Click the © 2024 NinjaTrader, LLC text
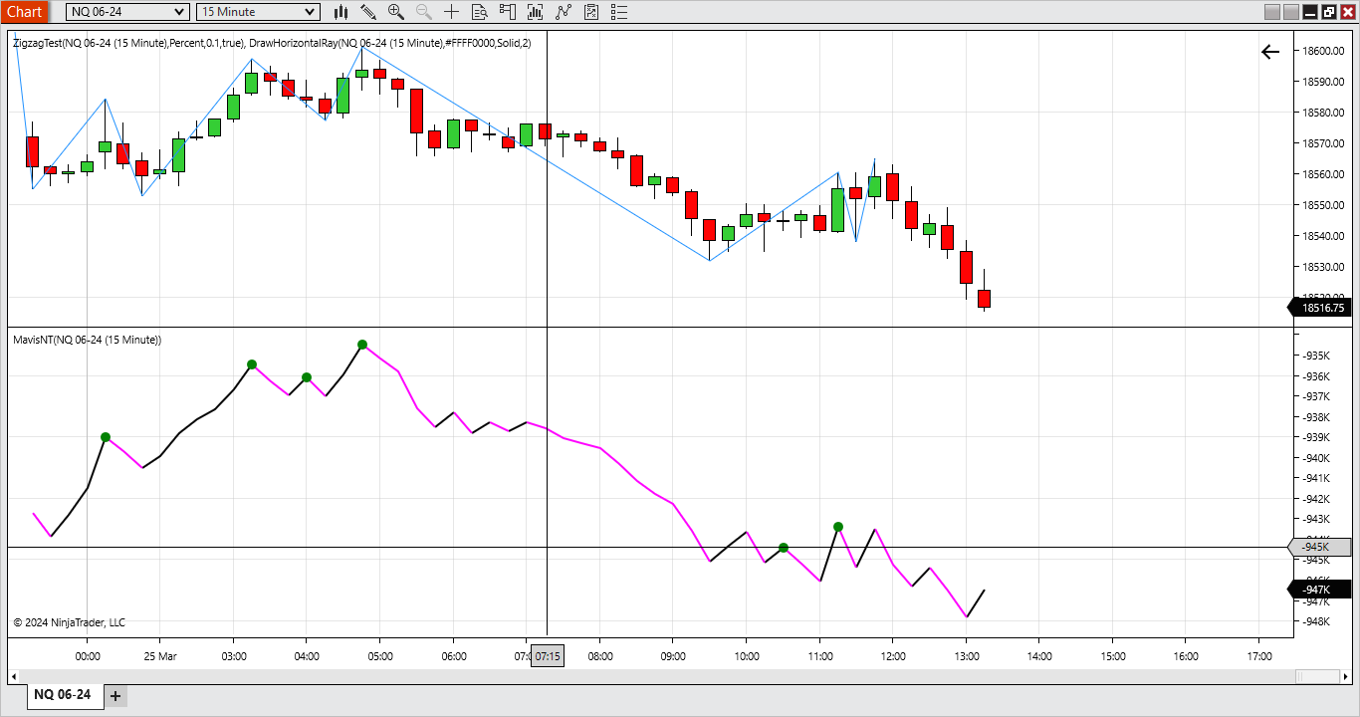The width and height of the screenshot is (1360, 717). (70, 622)
